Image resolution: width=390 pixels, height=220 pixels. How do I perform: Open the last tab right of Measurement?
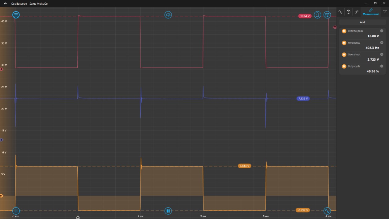point(385,12)
